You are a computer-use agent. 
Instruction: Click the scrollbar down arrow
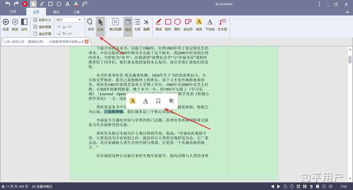coord(350,179)
